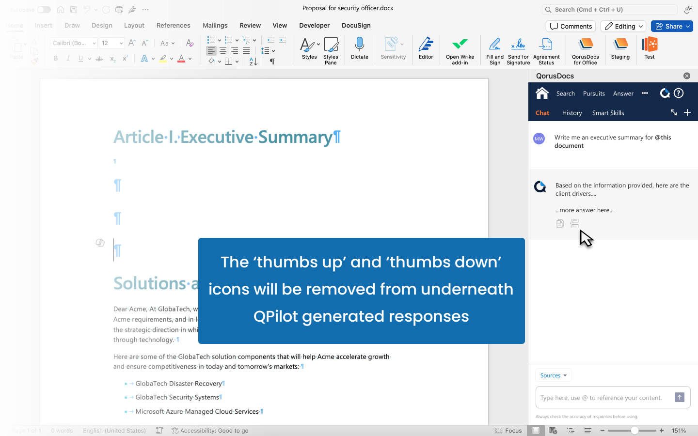Switch to the Mailings tab
Viewport: 698px width, 436px height.
coord(215,25)
